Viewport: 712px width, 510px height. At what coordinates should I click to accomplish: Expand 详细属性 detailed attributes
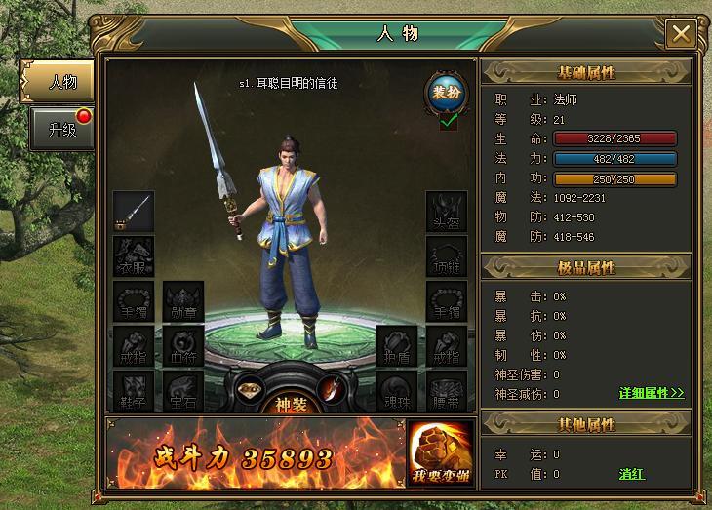pyautogui.click(x=652, y=393)
